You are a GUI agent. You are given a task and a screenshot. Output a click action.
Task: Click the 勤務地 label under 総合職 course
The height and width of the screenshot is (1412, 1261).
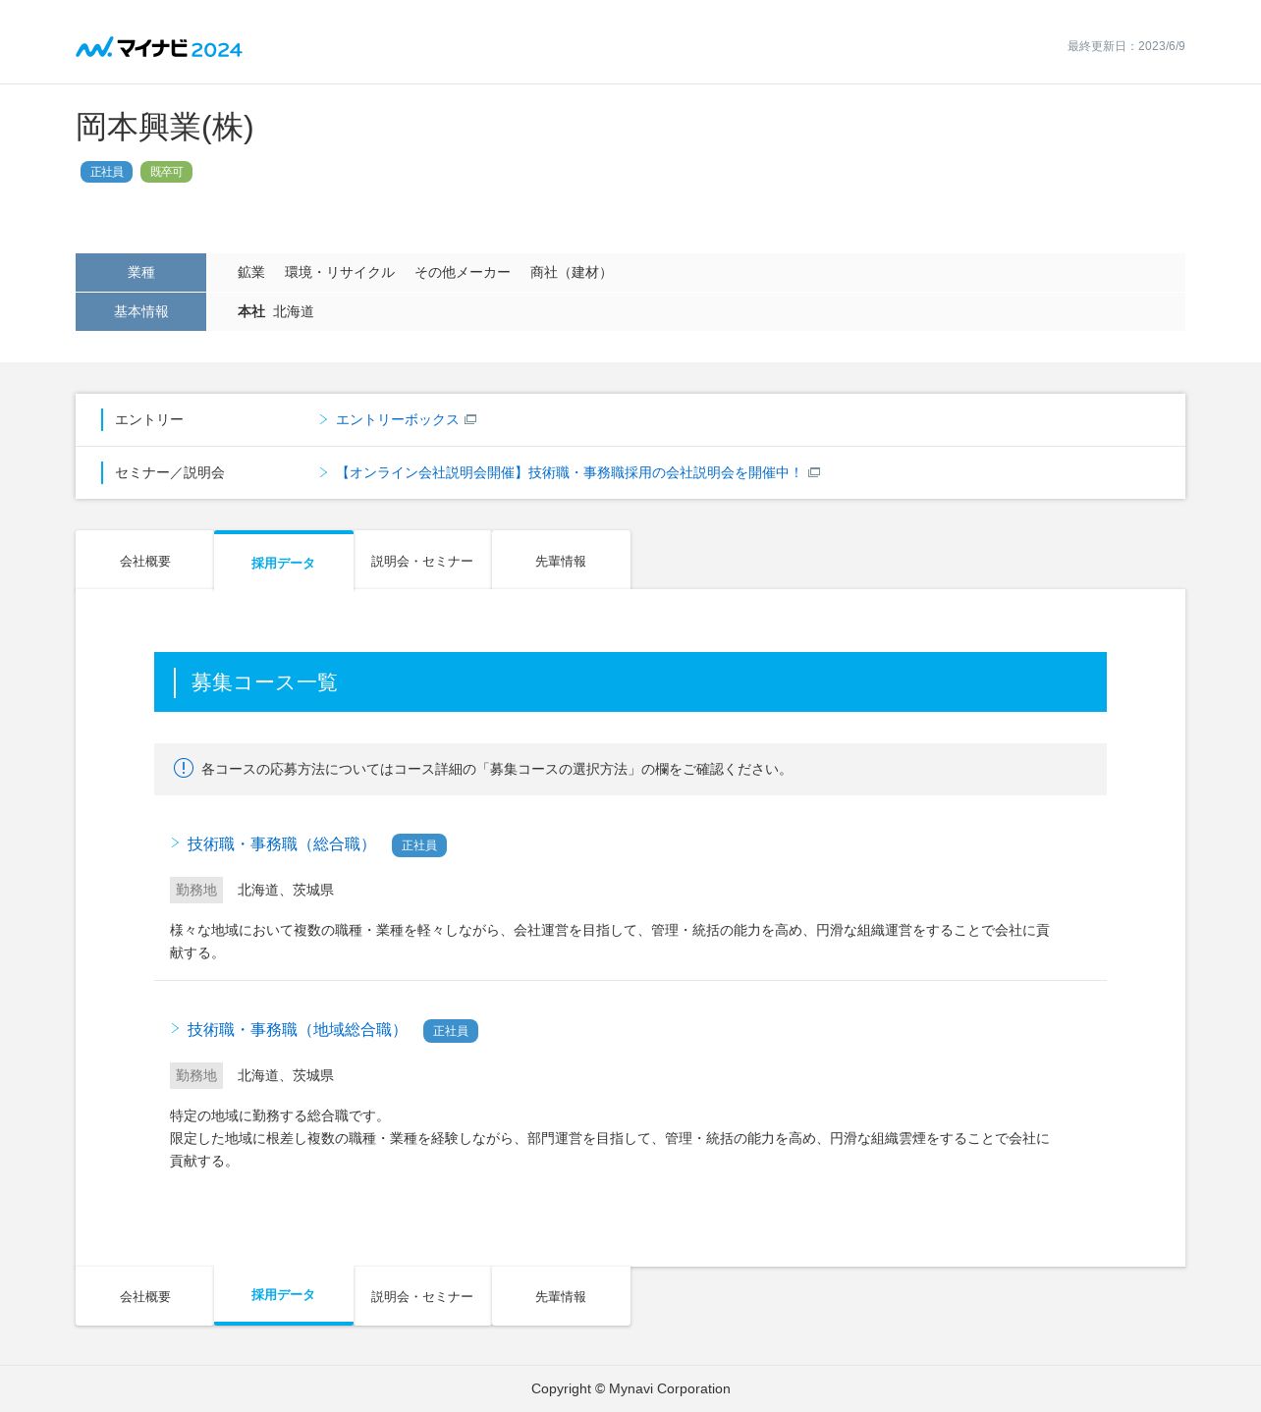coord(196,890)
